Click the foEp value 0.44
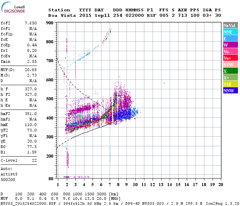240x206 pixels. tap(32, 45)
